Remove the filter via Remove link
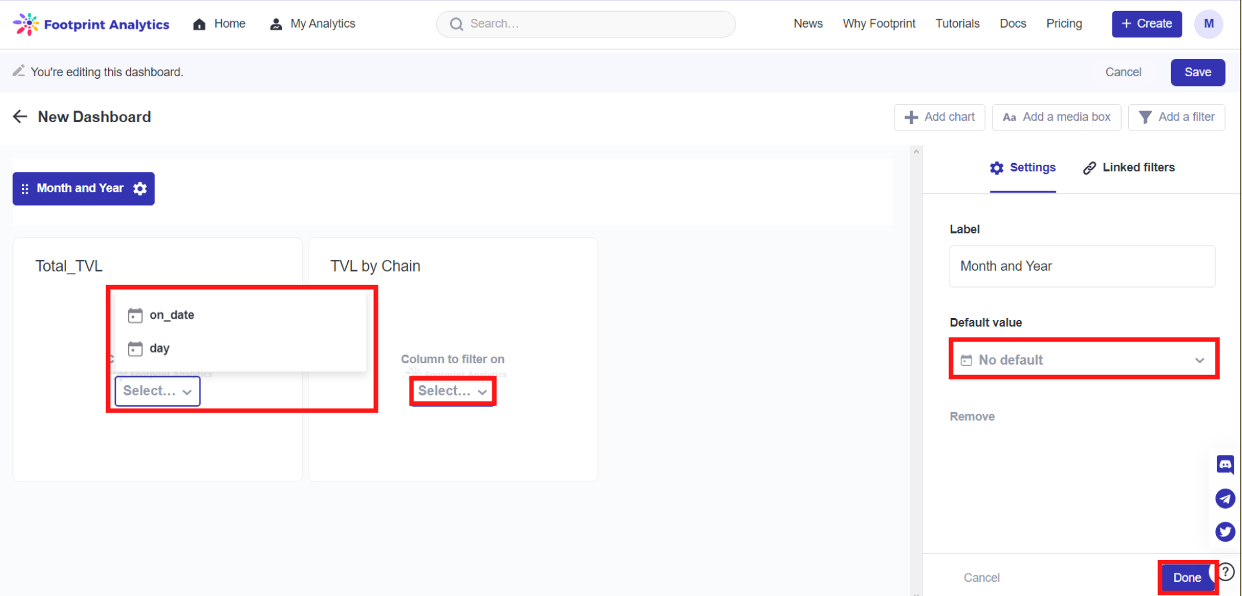Image resolution: width=1242 pixels, height=596 pixels. tap(972, 417)
